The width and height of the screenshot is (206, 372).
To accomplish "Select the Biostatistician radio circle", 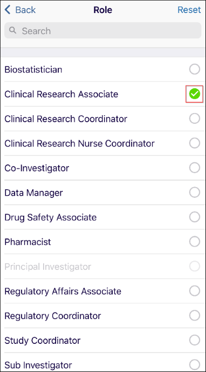I will [x=195, y=69].
